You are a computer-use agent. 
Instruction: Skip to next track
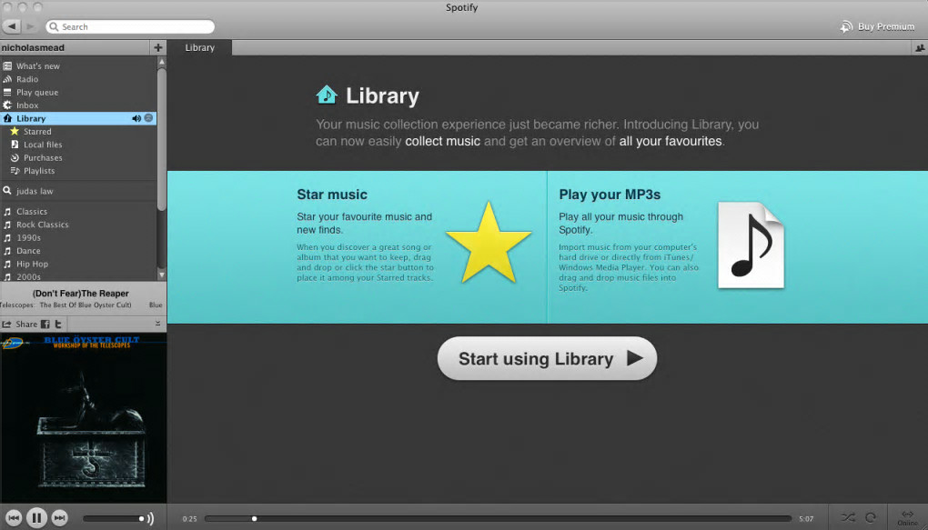[x=59, y=518]
